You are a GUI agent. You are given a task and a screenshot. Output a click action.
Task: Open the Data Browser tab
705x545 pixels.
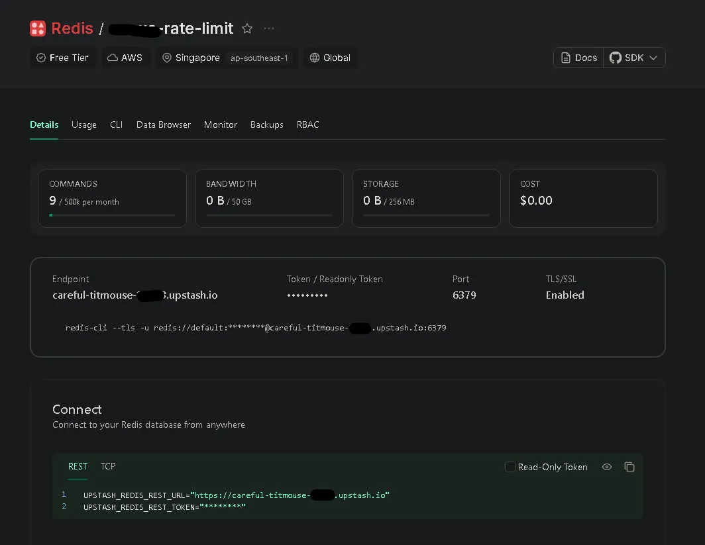[x=164, y=124]
